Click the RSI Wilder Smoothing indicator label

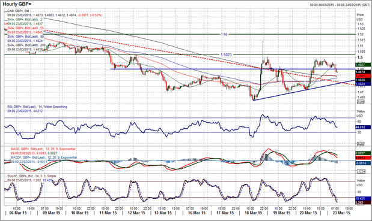coord(37,107)
